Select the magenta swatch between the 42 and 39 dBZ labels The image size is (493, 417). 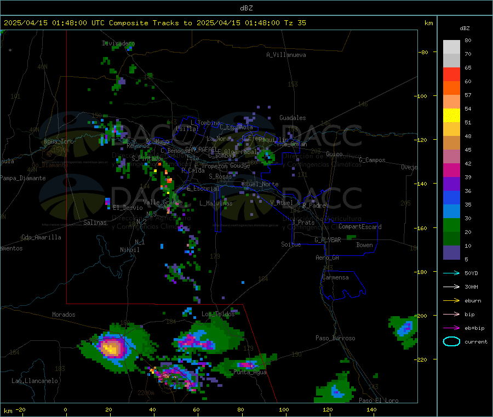451,170
